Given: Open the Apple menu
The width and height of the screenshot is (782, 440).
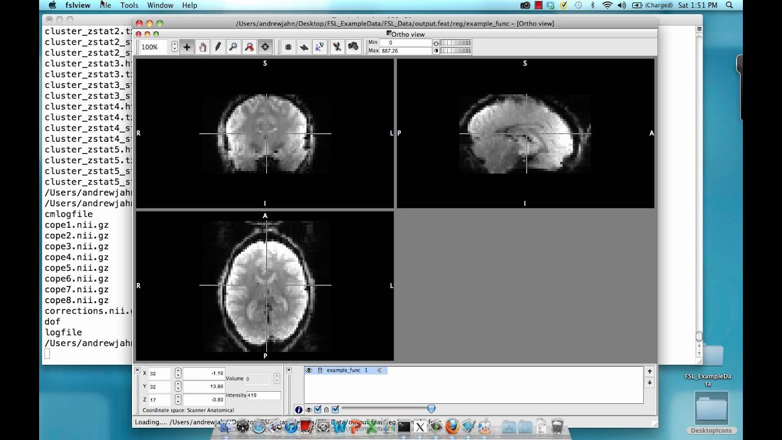Looking at the screenshot, I should point(52,5).
